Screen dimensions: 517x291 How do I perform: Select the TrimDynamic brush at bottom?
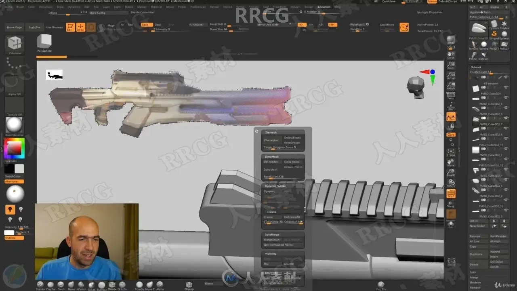coord(139,285)
